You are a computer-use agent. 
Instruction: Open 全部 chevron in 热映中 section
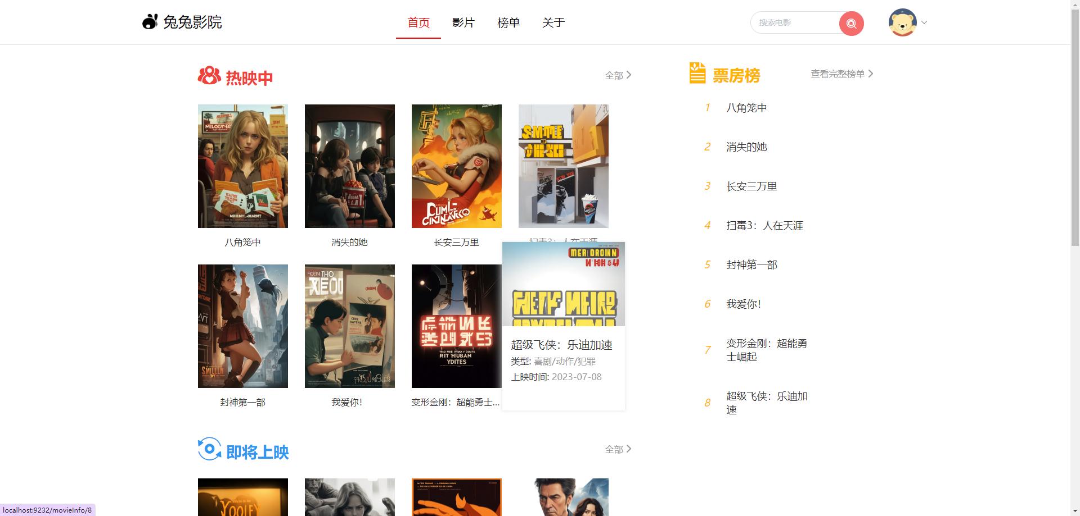[618, 75]
